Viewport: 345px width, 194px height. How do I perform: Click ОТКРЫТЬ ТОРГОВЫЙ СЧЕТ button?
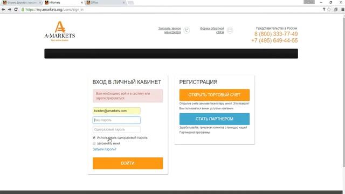click(x=215, y=95)
